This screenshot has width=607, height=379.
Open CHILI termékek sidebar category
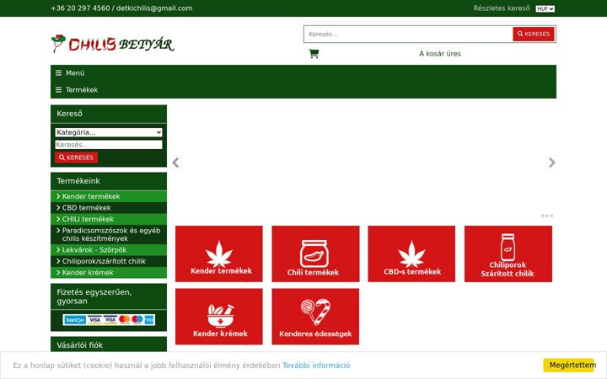coord(109,219)
